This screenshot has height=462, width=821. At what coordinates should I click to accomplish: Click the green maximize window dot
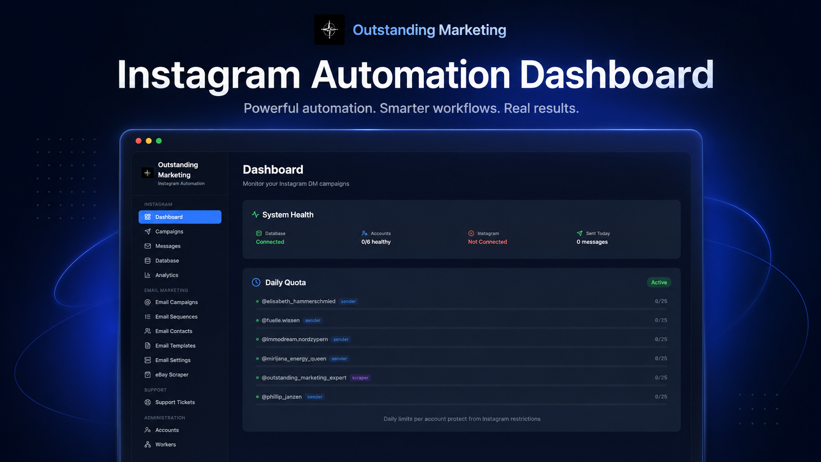click(159, 141)
